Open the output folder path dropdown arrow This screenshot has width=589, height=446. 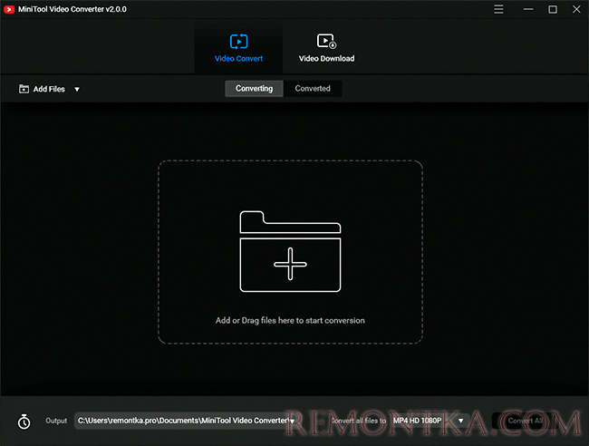tap(293, 422)
